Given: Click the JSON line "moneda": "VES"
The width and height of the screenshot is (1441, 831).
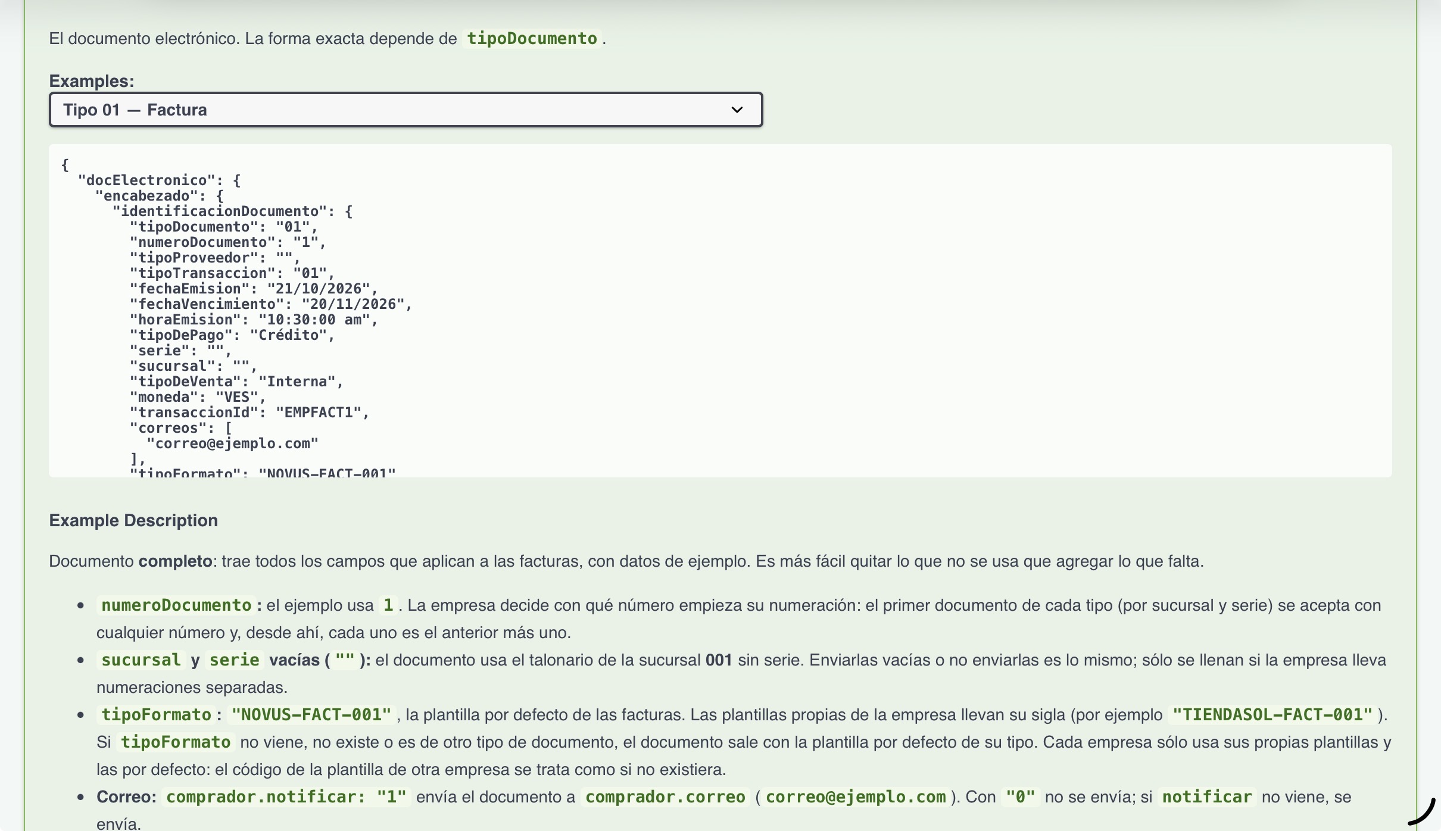Looking at the screenshot, I should coord(198,397).
